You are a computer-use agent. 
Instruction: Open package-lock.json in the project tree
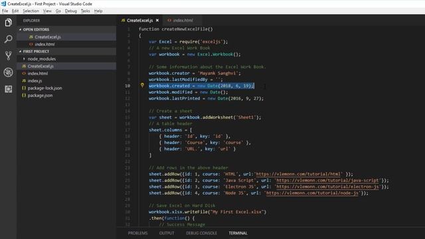pos(66,88)
